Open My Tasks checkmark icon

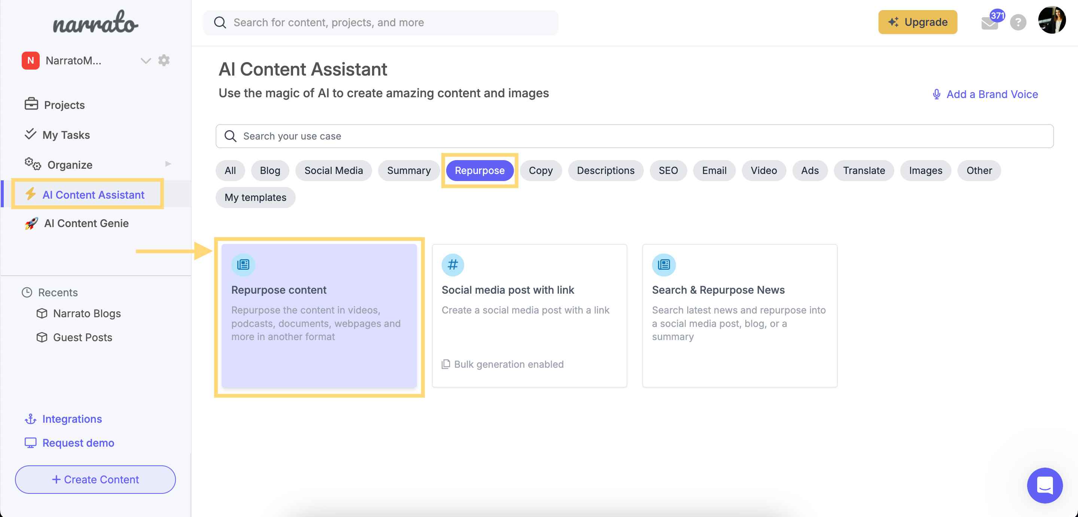pyautogui.click(x=30, y=134)
